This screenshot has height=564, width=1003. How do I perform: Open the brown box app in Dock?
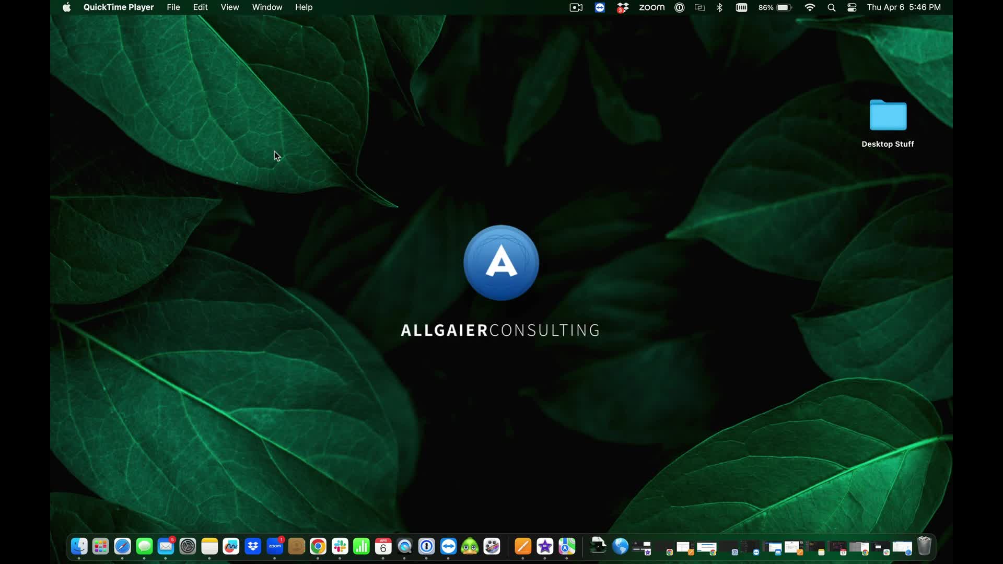(x=296, y=546)
